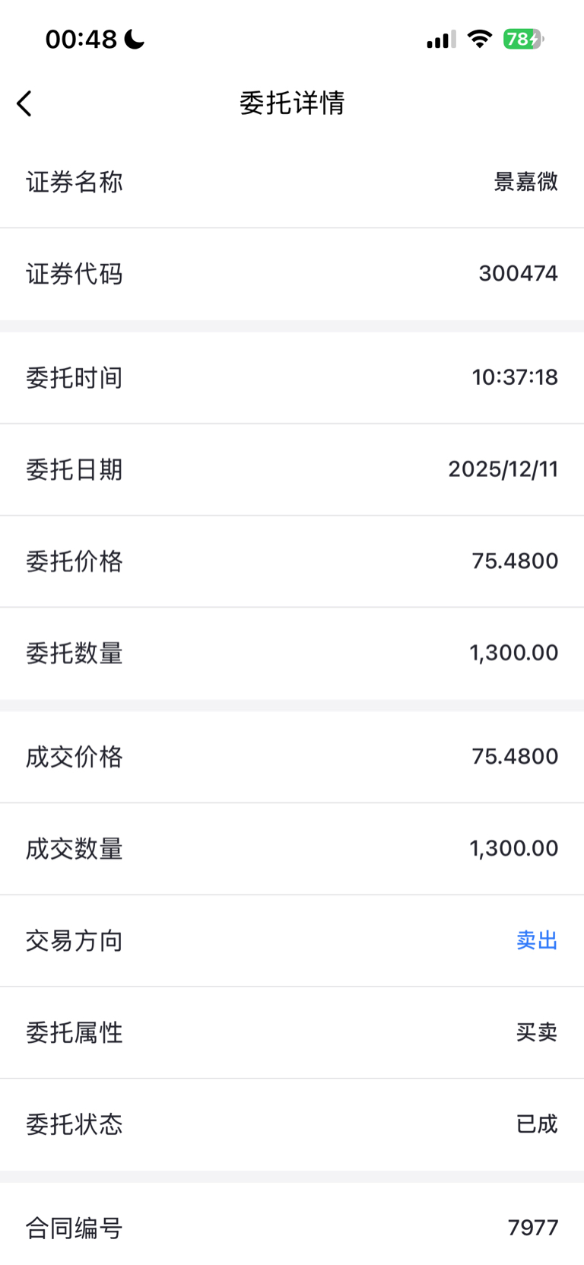Tap the 00:48 clock in status bar
584x1265 pixels.
click(x=81, y=39)
